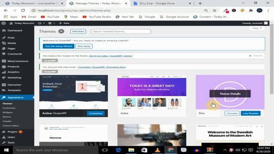Click the Skip setup button
This screenshot has width=274, height=154.
84,46
